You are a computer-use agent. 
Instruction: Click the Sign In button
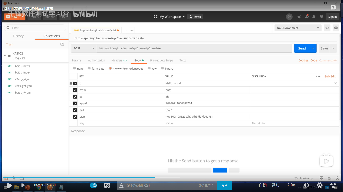[x=333, y=17]
